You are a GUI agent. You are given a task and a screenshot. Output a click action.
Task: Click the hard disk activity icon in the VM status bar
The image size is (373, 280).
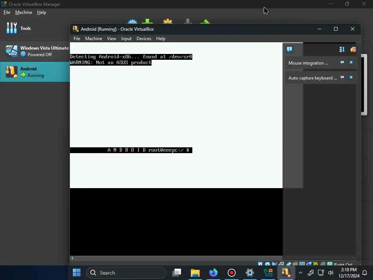coord(260,264)
